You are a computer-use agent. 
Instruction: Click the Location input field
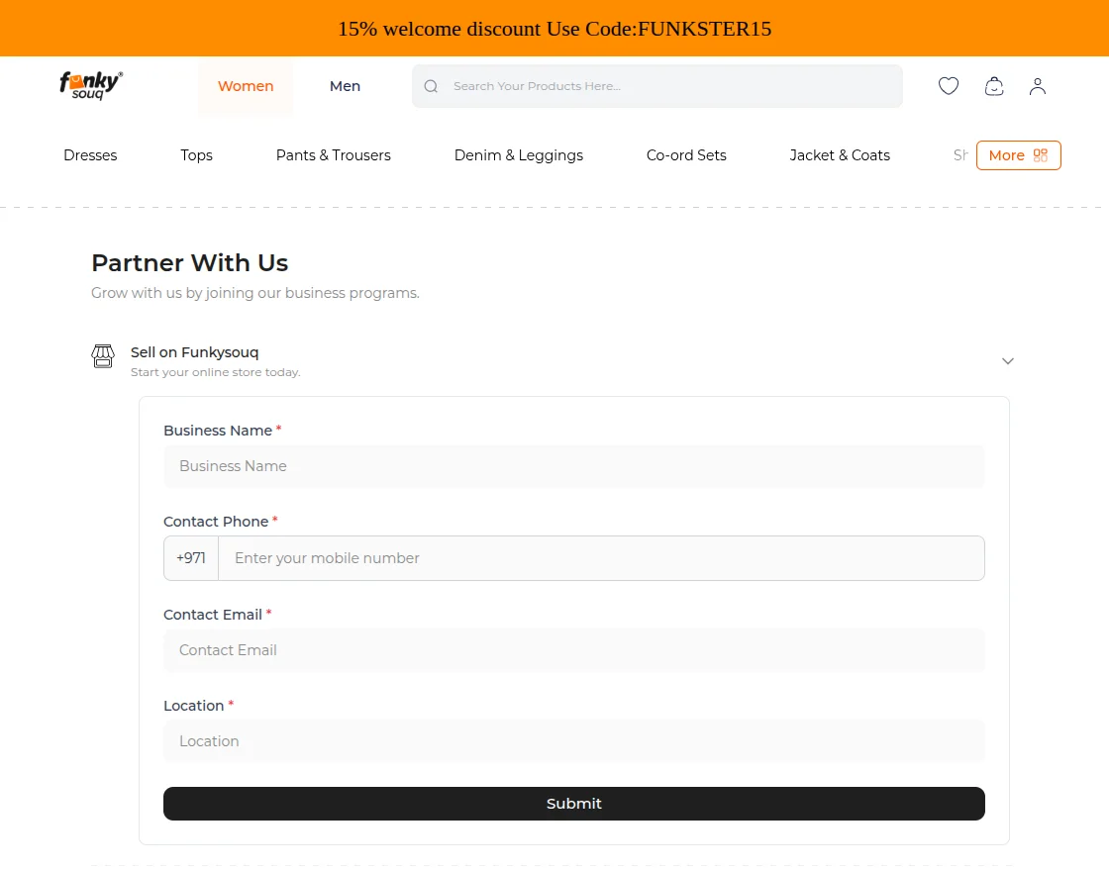coord(574,741)
